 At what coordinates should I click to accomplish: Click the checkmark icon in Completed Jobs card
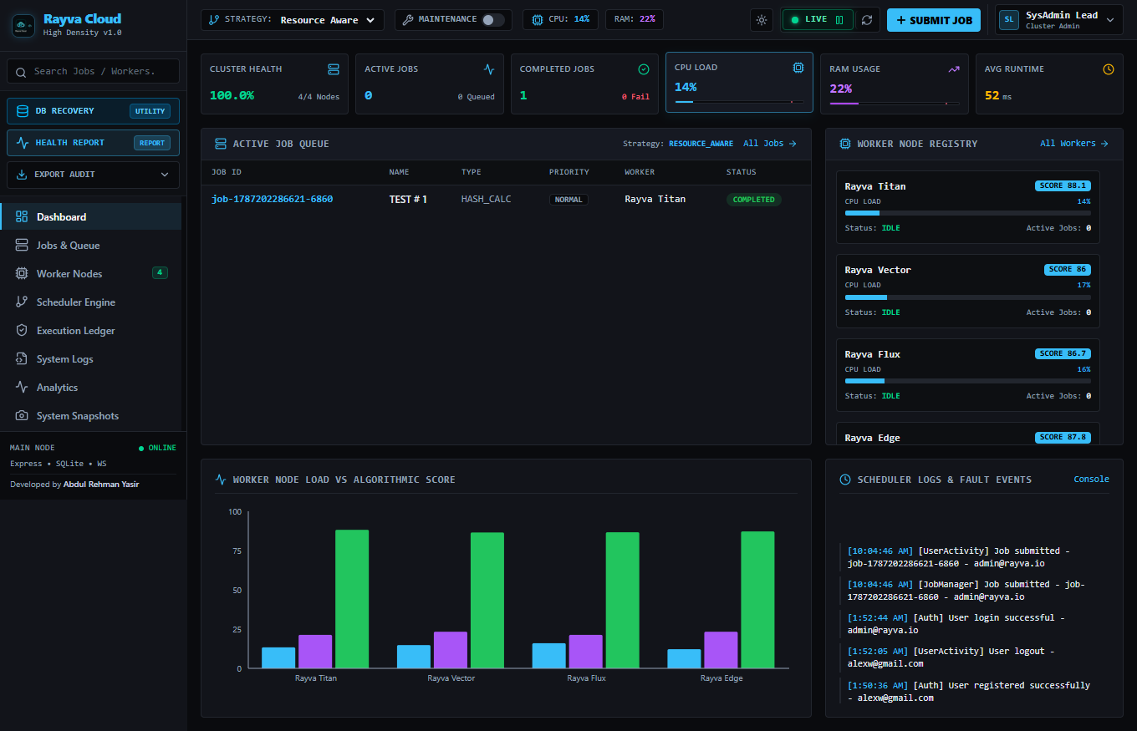tap(644, 69)
